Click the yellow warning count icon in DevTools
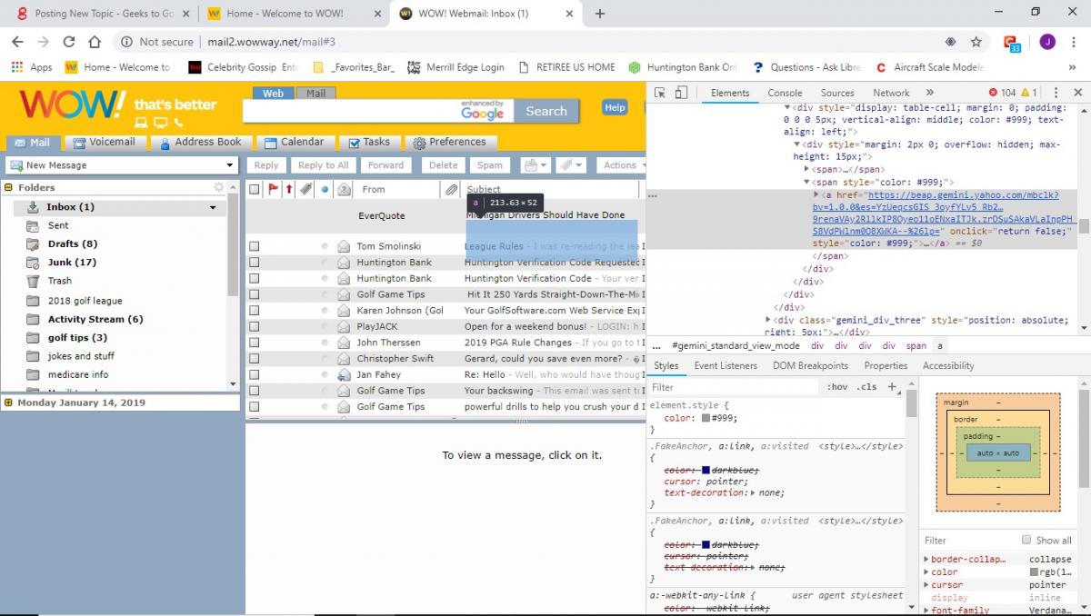 click(1025, 93)
